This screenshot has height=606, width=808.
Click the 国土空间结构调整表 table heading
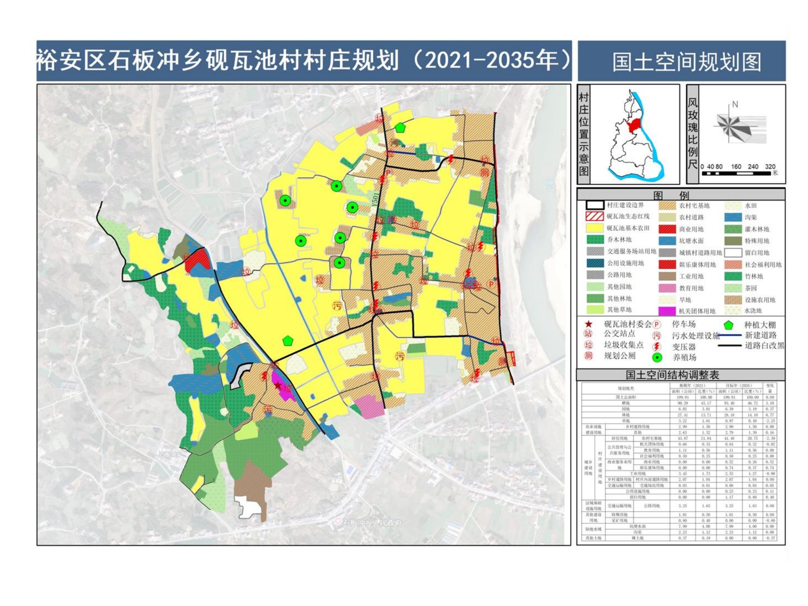coord(672,375)
